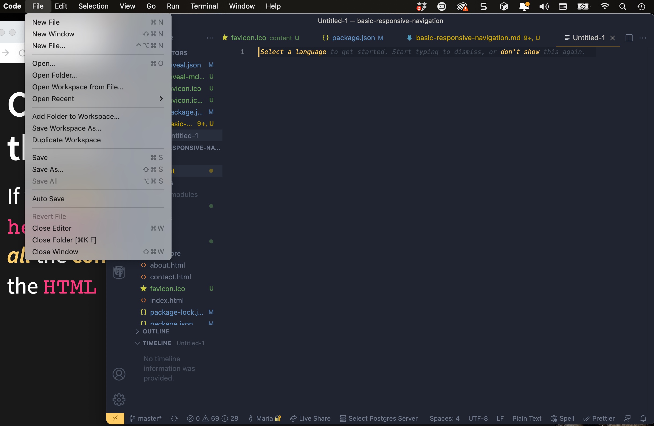Viewport: 654px width, 426px height.
Task: Switch to the package.json tab
Action: (353, 38)
